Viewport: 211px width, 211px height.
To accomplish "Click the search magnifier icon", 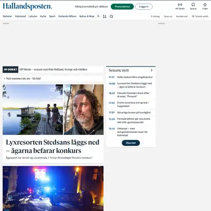I will point(111,16).
